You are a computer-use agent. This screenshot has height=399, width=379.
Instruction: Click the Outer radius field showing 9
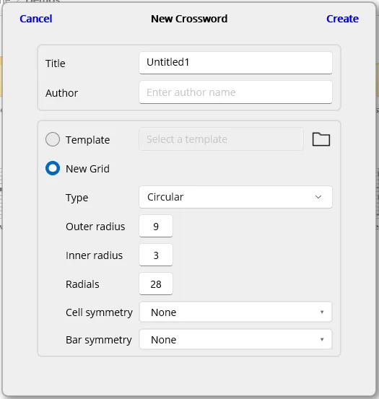[x=156, y=226]
